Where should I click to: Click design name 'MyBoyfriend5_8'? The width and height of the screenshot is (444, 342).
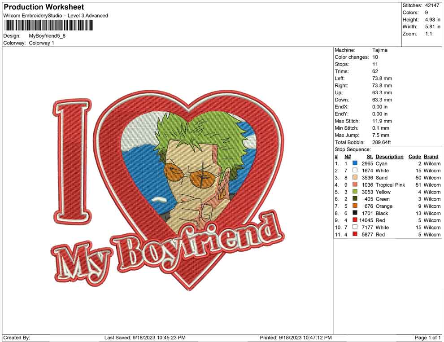tap(47, 36)
